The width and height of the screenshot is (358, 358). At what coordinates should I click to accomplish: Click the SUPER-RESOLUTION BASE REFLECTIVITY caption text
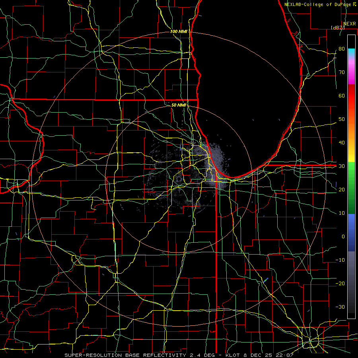(125, 355)
